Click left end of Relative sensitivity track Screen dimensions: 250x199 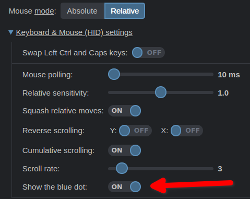(110, 92)
